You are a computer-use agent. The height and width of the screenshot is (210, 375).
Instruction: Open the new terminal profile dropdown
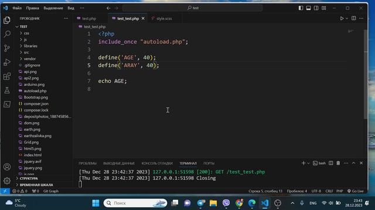point(308,163)
